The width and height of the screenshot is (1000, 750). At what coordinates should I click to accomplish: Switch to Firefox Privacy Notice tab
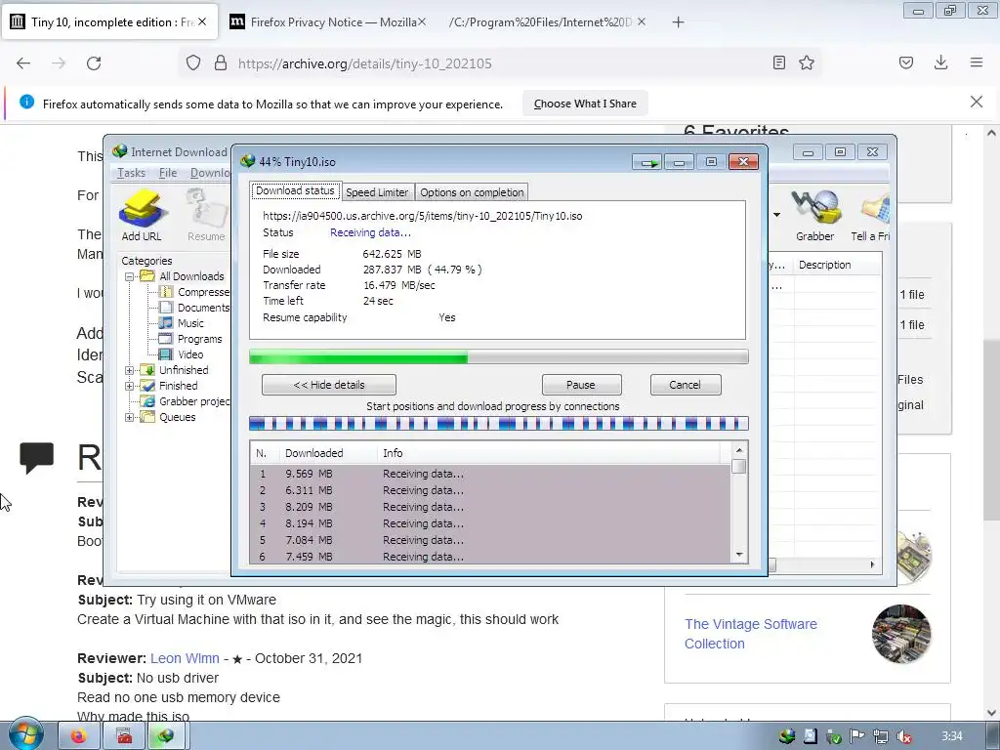click(325, 22)
